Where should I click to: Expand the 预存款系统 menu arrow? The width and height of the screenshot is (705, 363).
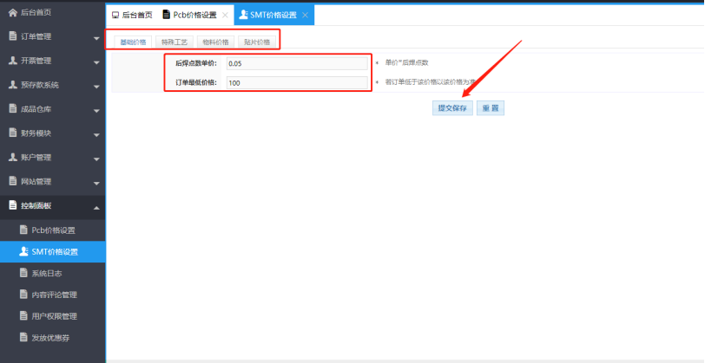[x=96, y=87]
